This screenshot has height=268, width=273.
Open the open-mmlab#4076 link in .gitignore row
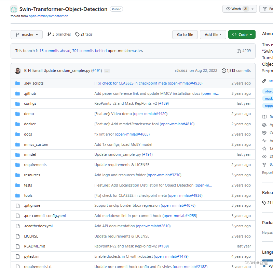[178, 206]
